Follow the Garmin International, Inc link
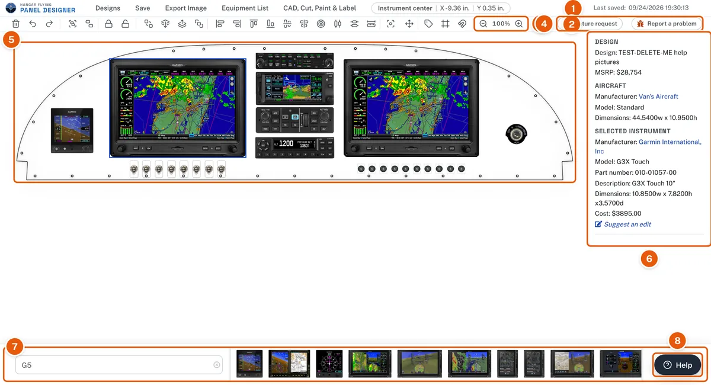This screenshot has height=385, width=711. [x=648, y=147]
